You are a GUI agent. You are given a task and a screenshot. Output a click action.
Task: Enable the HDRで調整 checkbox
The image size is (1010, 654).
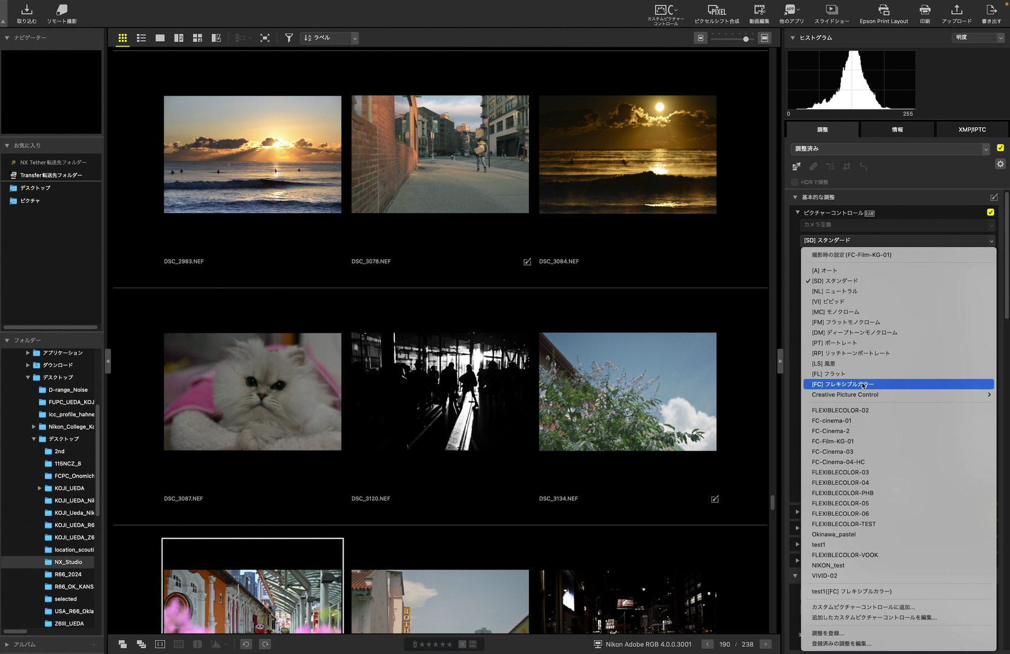coord(795,182)
